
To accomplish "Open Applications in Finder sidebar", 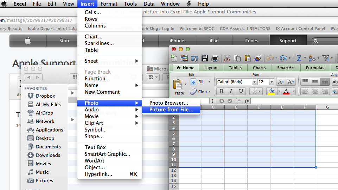I will [x=45, y=130].
